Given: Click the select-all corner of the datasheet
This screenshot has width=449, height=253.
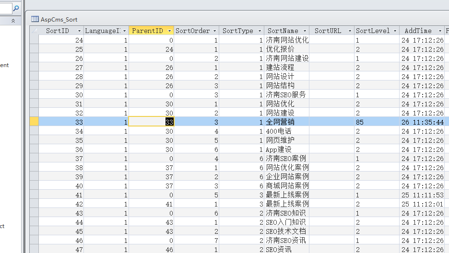Looking at the screenshot, I should [x=34, y=31].
